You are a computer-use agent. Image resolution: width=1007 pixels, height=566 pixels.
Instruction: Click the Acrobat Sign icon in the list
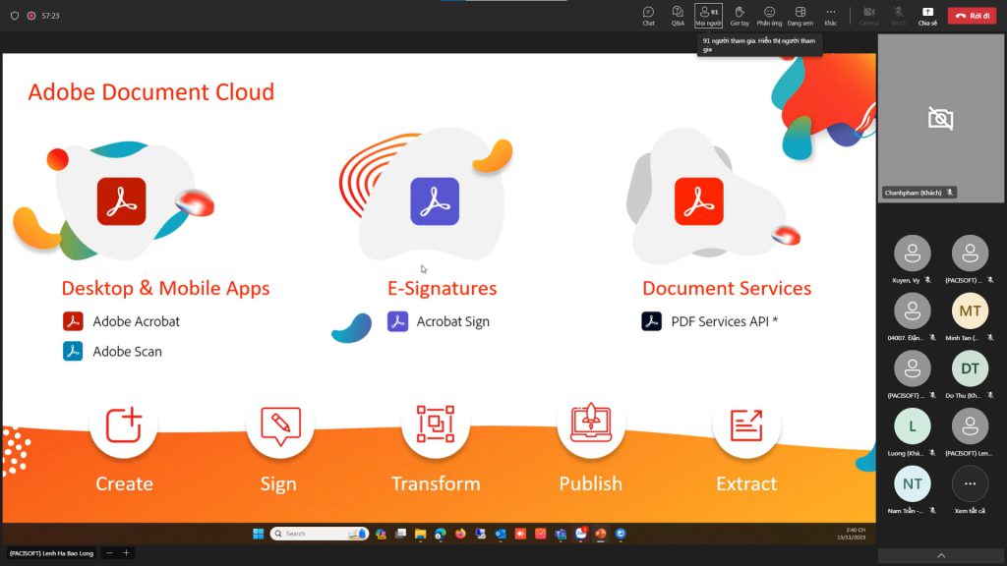coord(397,321)
